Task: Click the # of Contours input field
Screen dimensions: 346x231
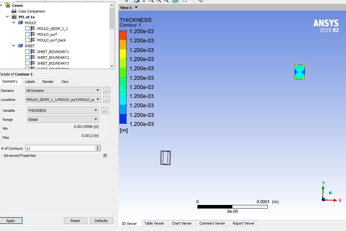Action: point(60,148)
